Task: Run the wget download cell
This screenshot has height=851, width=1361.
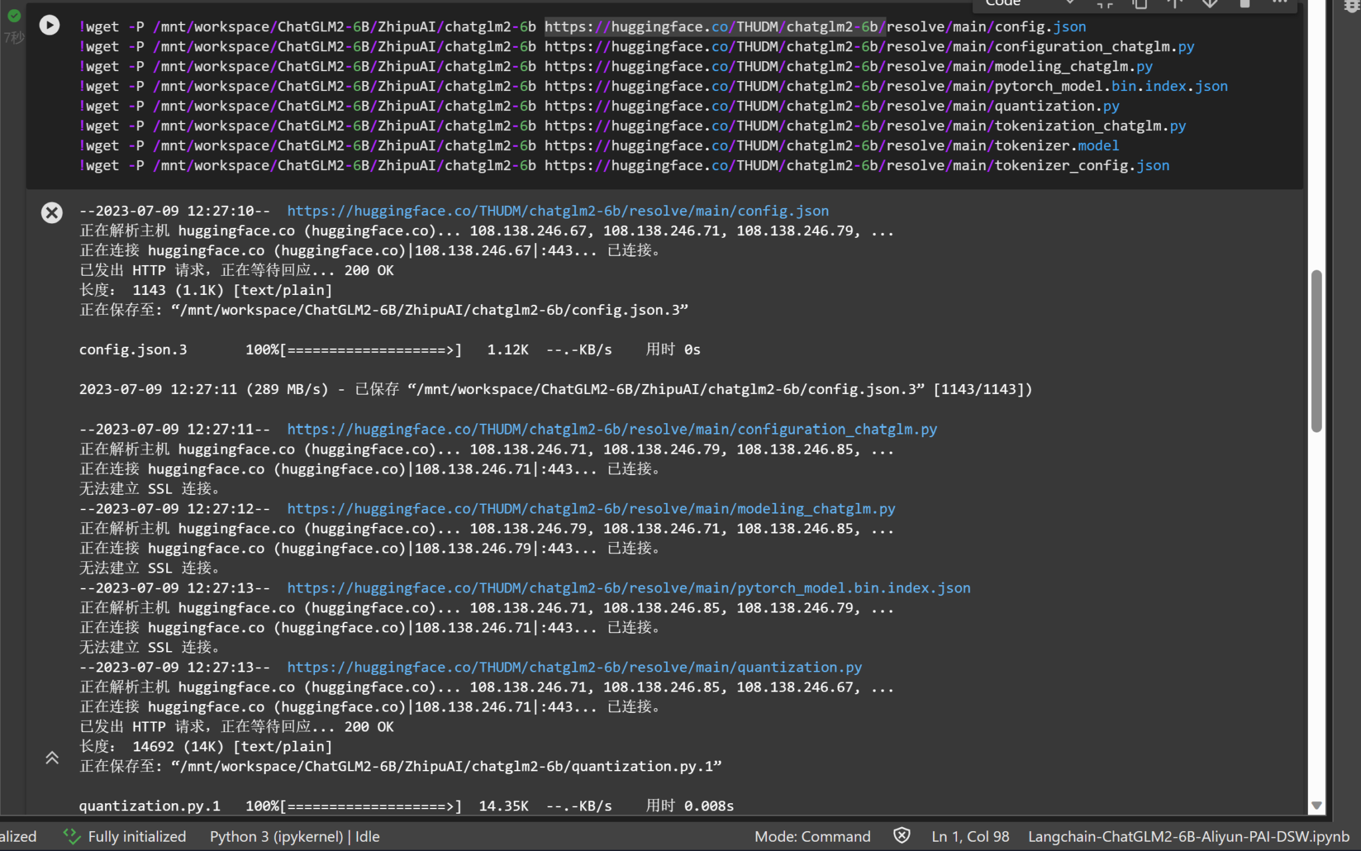Action: [x=49, y=25]
